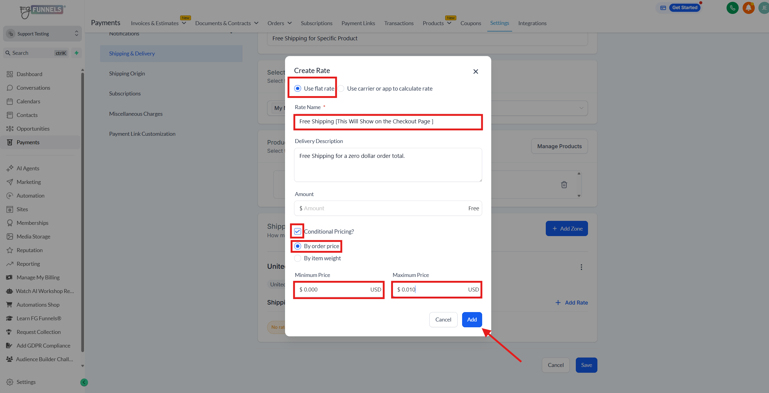The width and height of the screenshot is (769, 393).
Task: Open the three-dot zone options menu
Action: (x=581, y=267)
